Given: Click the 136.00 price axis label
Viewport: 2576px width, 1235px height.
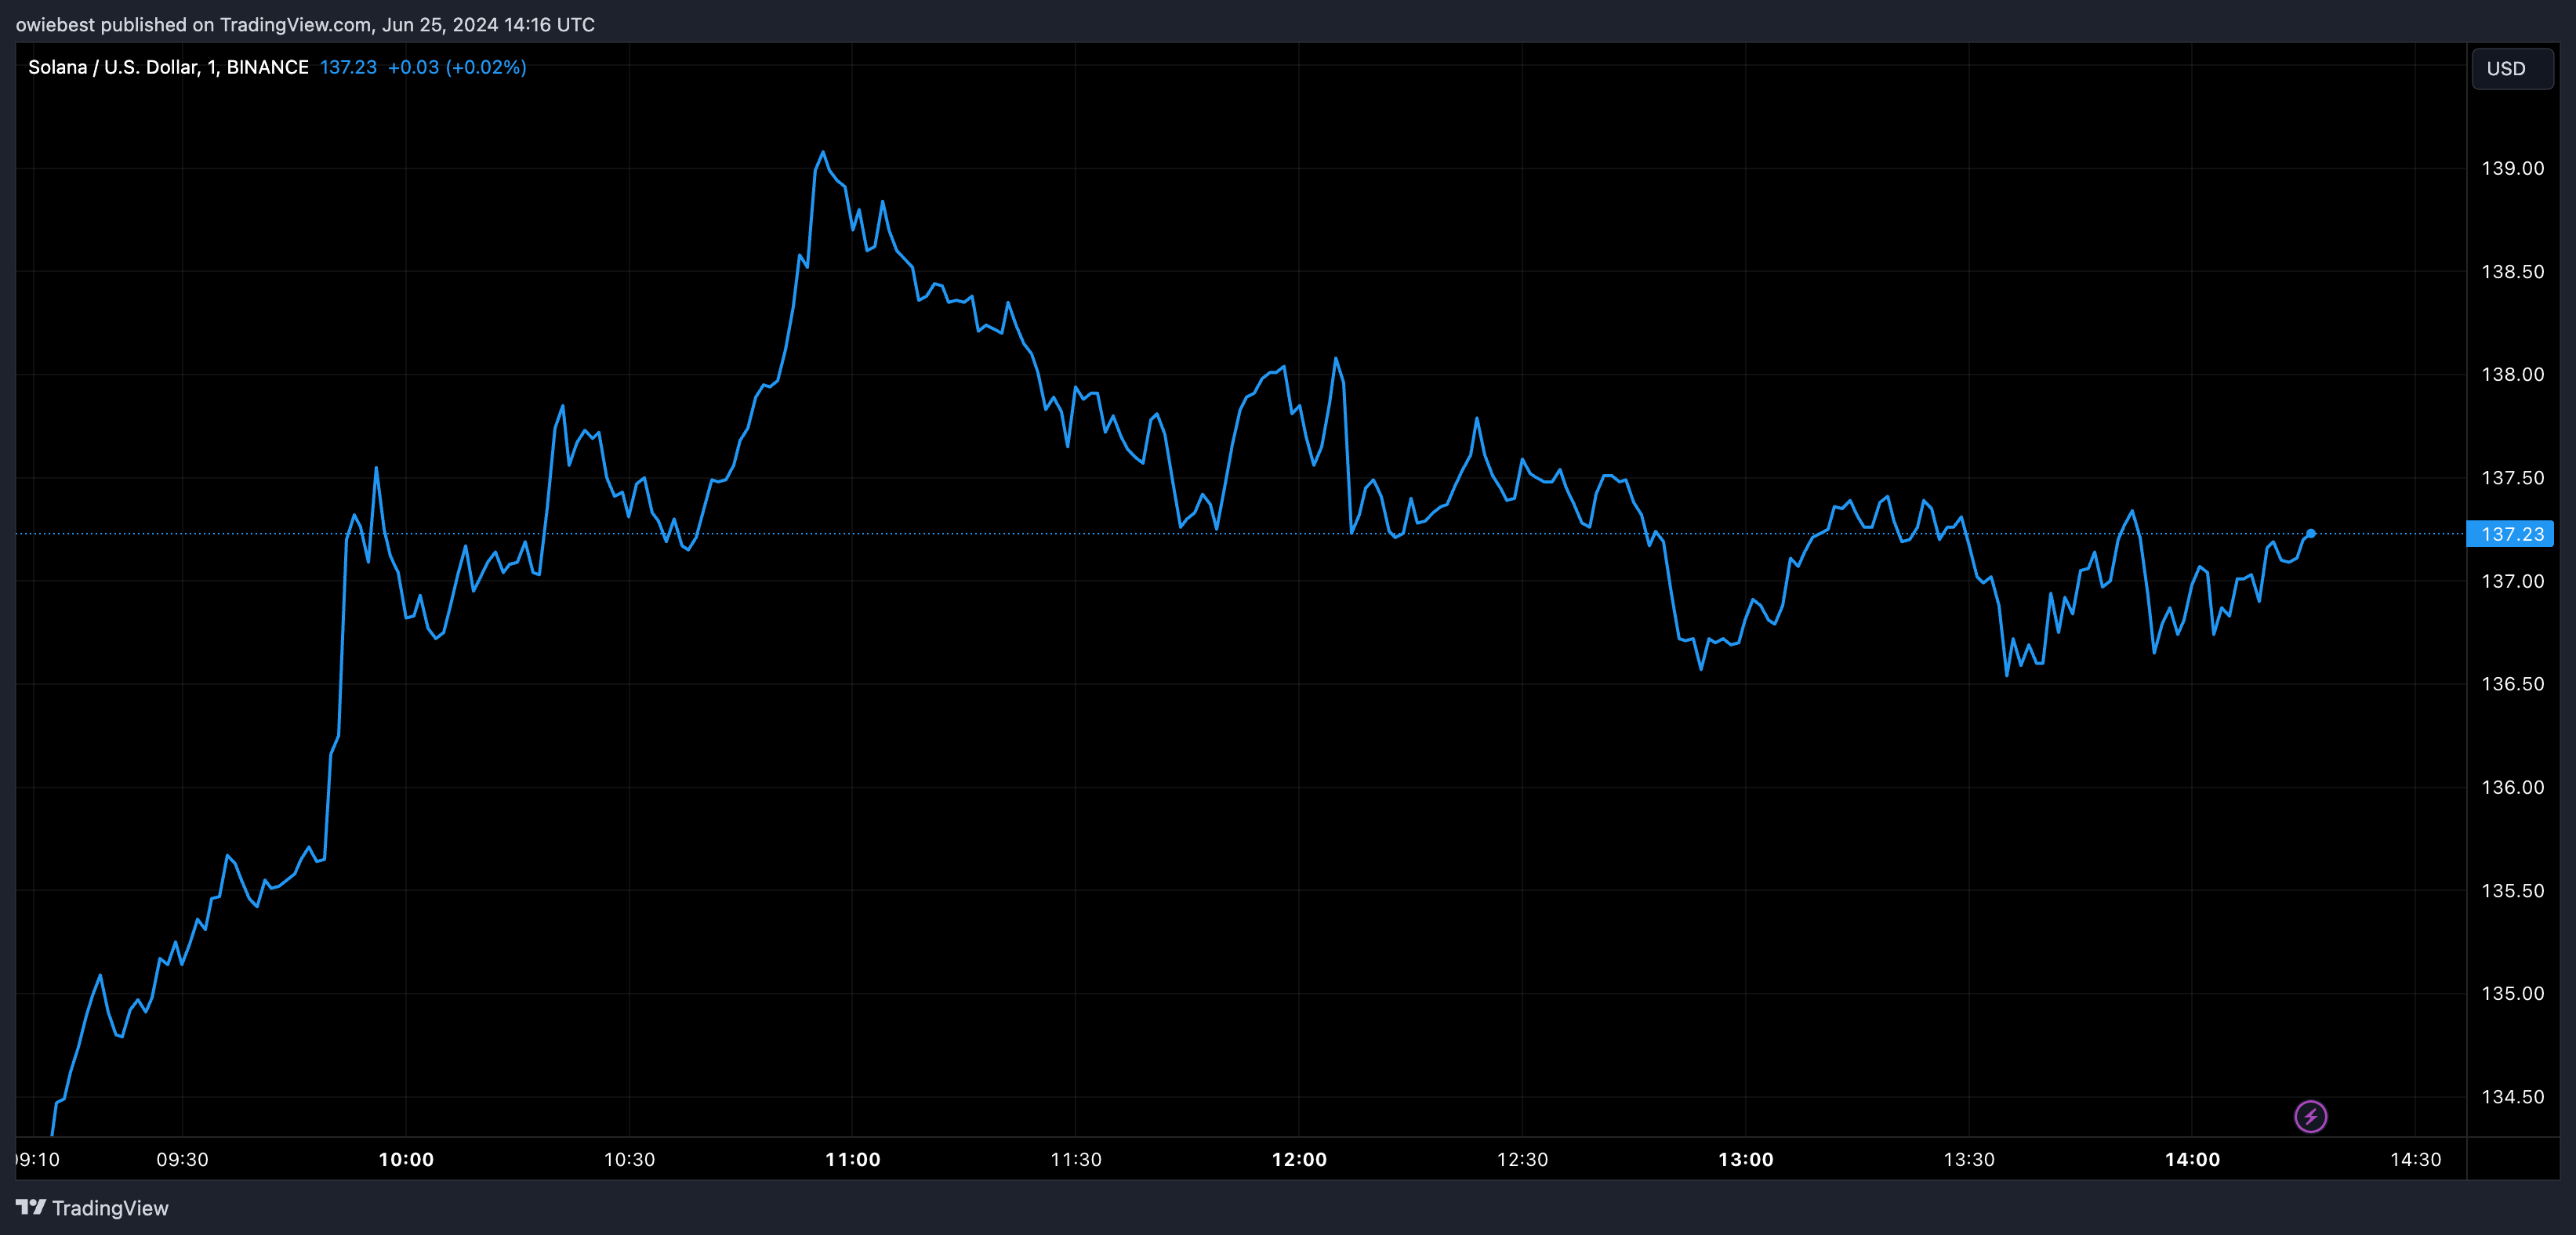Looking at the screenshot, I should [x=2512, y=787].
